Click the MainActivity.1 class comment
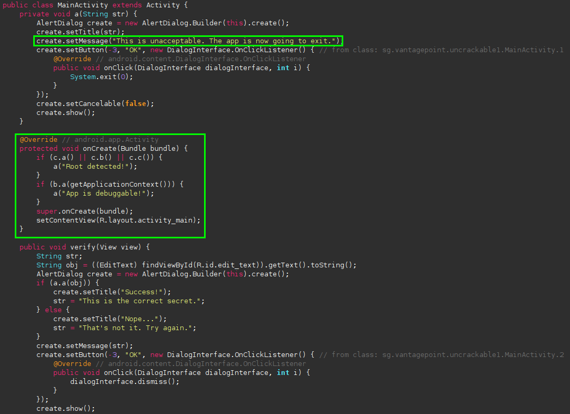Image resolution: width=570 pixels, height=414 pixels. coord(441,50)
